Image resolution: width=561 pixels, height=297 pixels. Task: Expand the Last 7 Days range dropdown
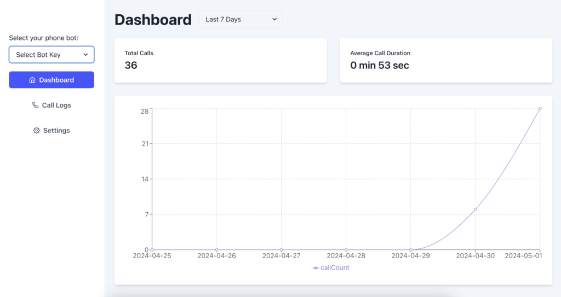(x=241, y=19)
